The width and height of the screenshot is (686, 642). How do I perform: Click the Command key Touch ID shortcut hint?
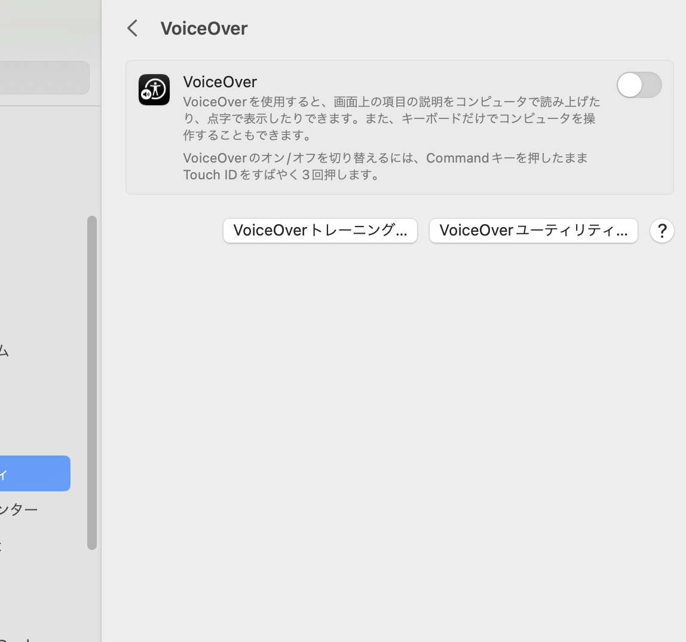pos(385,166)
